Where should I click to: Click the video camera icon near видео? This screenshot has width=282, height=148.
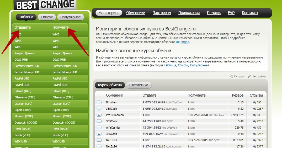coord(178,42)
